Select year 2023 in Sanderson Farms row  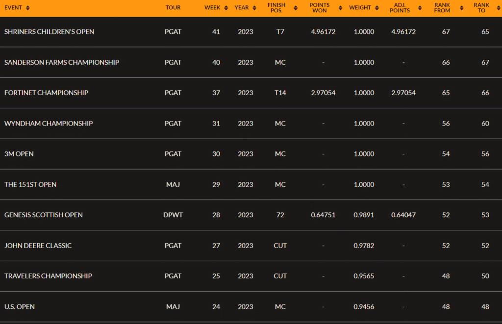[246, 62]
